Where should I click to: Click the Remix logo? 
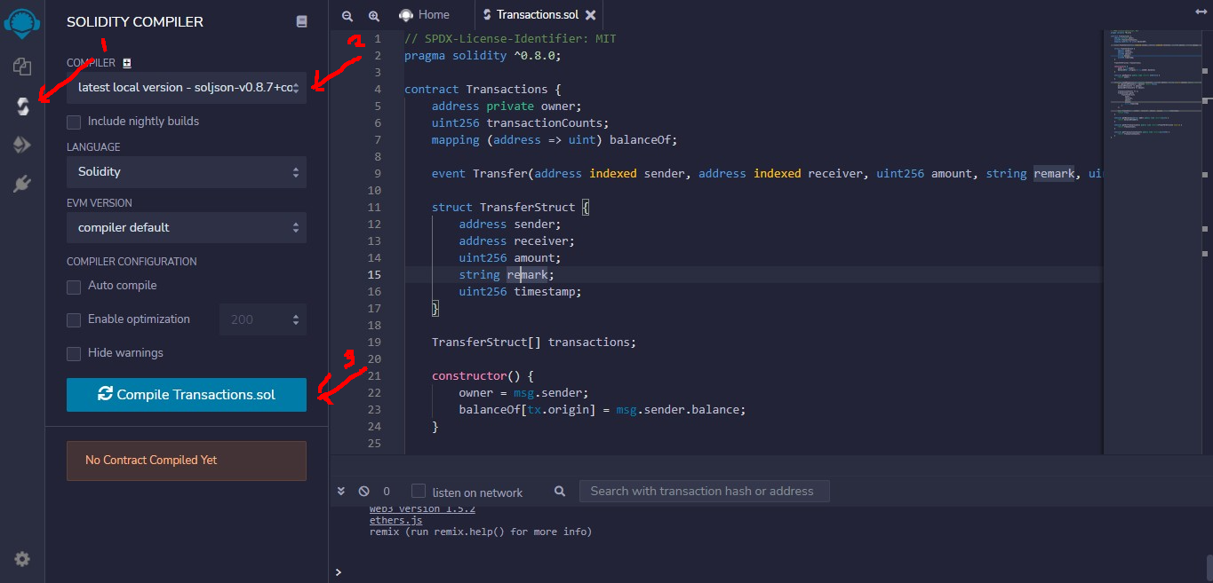(21, 23)
